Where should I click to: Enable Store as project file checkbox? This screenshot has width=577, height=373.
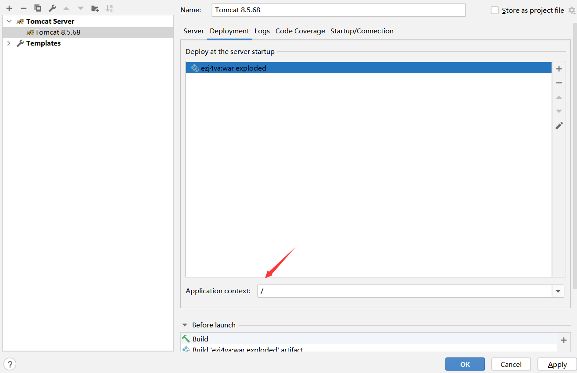(x=495, y=10)
